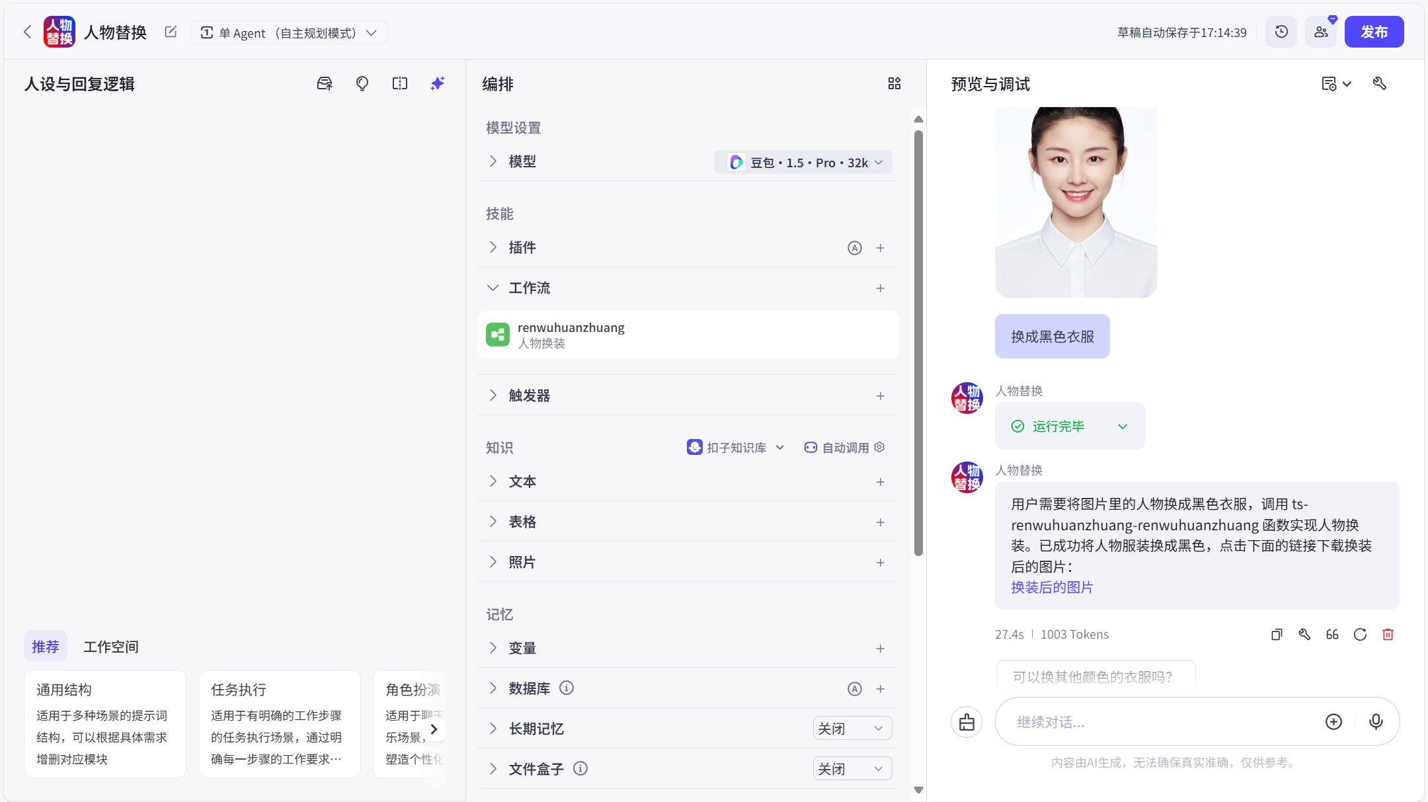Select the AI optimize prompt sparkle icon
The width and height of the screenshot is (1428, 802).
click(437, 83)
